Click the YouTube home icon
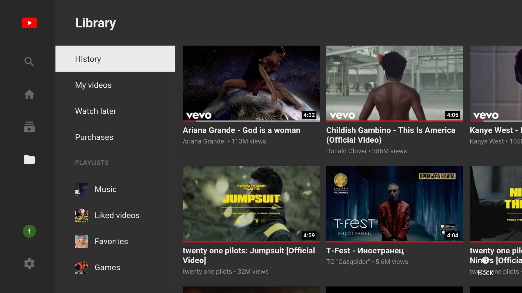The height and width of the screenshot is (293, 522). tap(29, 94)
